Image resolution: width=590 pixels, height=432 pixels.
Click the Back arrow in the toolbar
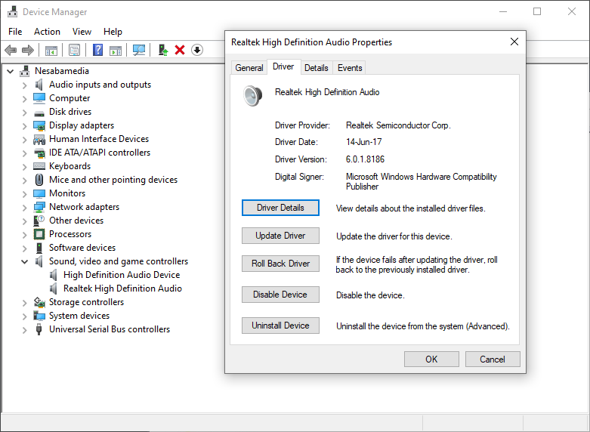[11, 50]
